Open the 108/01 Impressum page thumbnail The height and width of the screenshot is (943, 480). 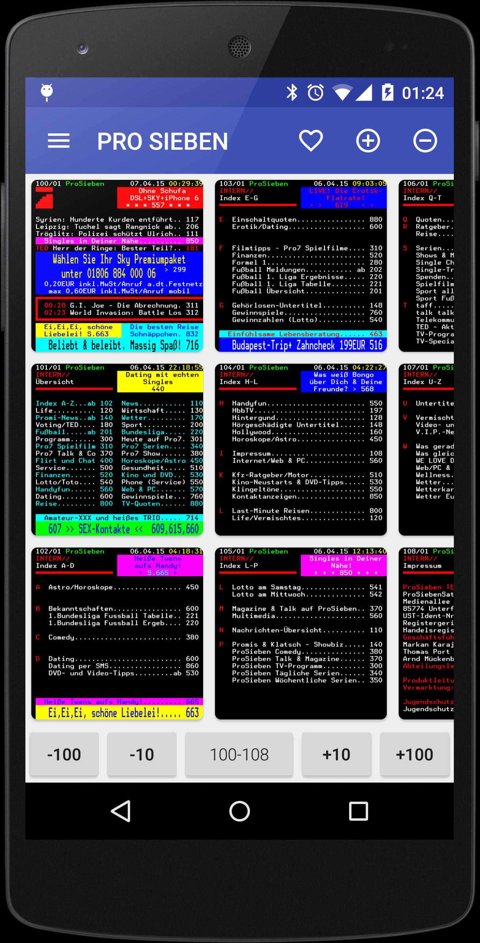(x=426, y=633)
